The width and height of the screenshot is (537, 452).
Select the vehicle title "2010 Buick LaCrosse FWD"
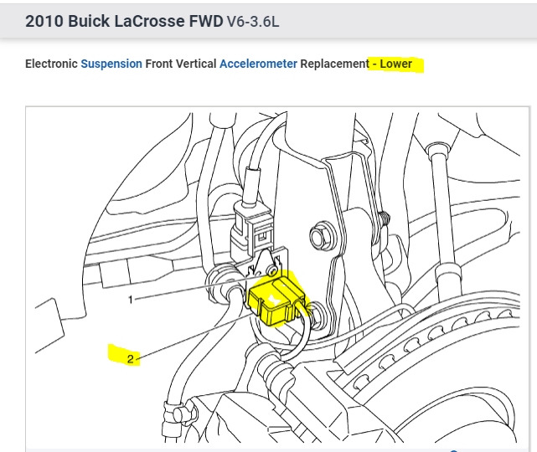point(124,21)
